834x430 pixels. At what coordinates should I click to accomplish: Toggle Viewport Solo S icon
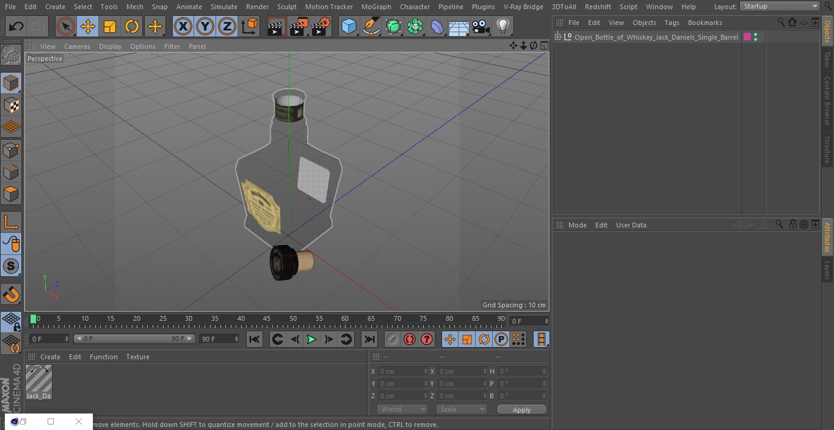[11, 266]
